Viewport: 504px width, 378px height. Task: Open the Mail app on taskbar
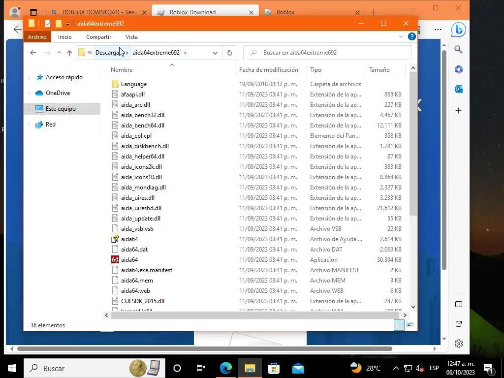(x=298, y=368)
